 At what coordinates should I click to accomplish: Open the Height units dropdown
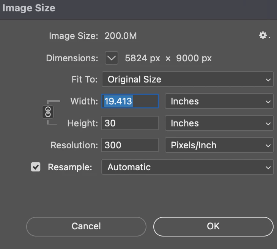point(219,123)
